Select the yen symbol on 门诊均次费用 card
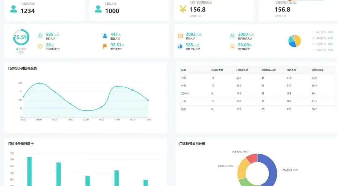Viewport: 337px width, 186px height. pyautogui.click(x=183, y=9)
